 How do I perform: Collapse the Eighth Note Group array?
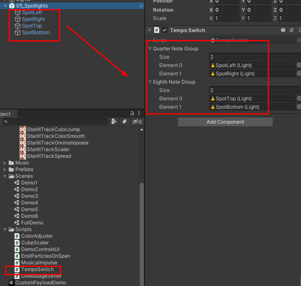150,82
